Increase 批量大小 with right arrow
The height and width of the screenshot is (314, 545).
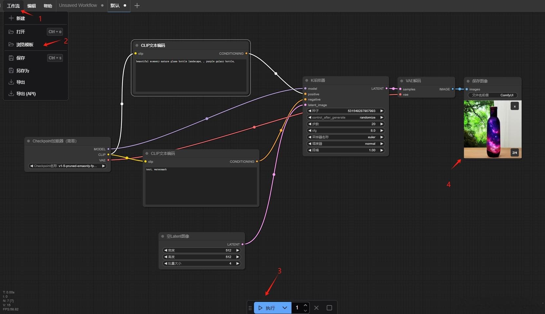tap(238, 264)
